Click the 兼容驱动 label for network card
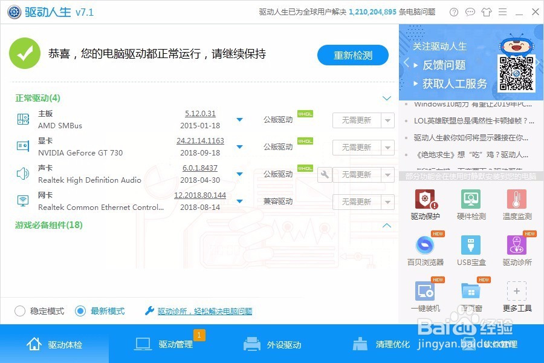This screenshot has width=544, height=363. (x=278, y=201)
